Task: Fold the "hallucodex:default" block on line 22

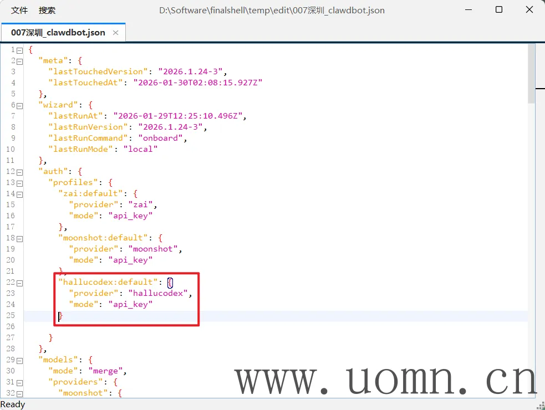Action: point(20,283)
